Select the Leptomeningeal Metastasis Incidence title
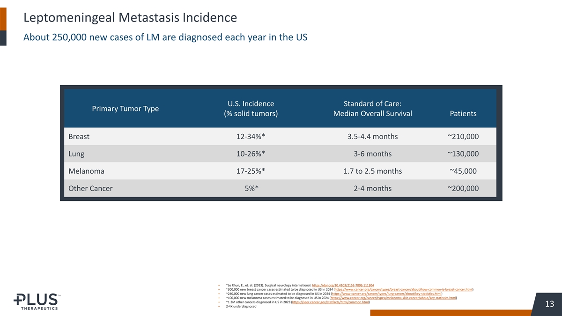Screen dimensions: 562x316 (x=130, y=18)
